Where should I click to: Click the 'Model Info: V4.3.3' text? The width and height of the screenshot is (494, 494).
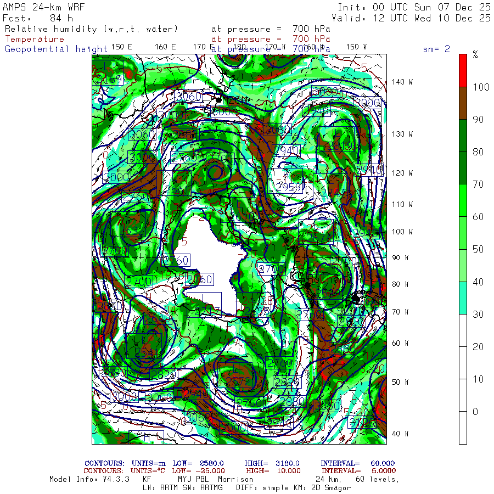click(89, 479)
